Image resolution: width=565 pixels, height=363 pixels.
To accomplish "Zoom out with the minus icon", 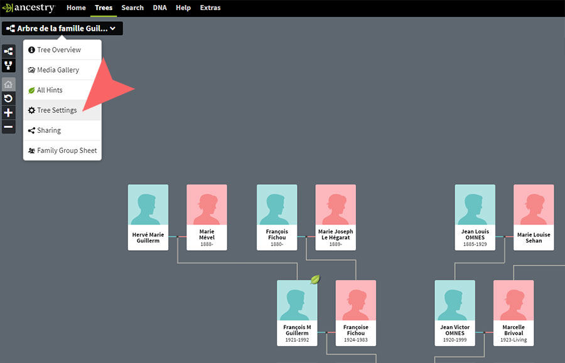I will pyautogui.click(x=8, y=127).
